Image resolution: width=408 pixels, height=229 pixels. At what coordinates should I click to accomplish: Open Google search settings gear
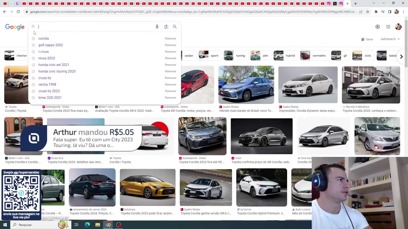pyautogui.click(x=377, y=27)
